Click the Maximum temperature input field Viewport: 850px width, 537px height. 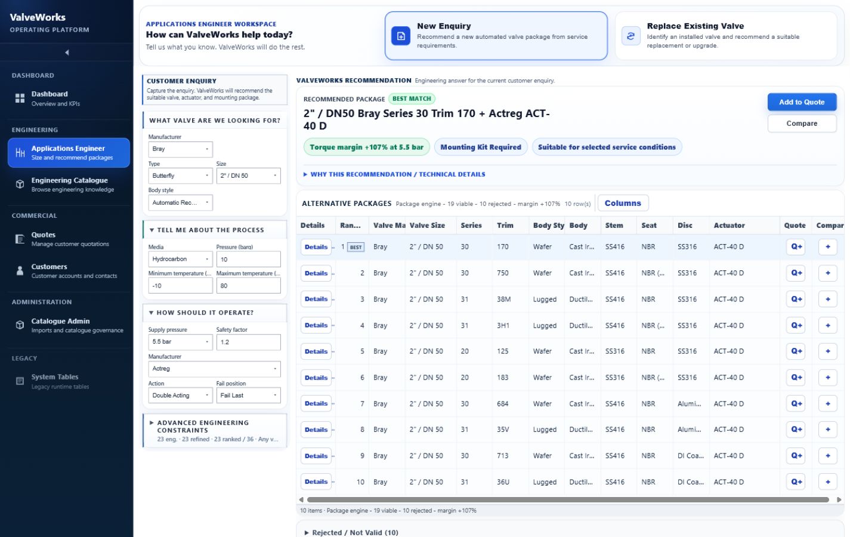(248, 286)
